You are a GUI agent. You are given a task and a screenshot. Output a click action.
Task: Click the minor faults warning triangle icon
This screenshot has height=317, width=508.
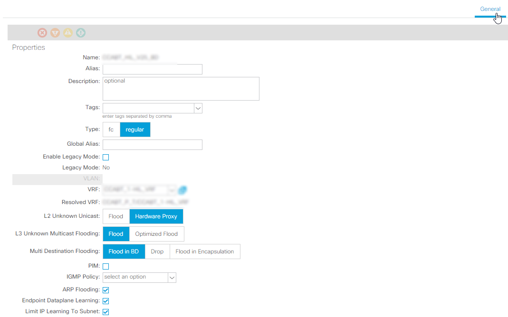tap(68, 32)
